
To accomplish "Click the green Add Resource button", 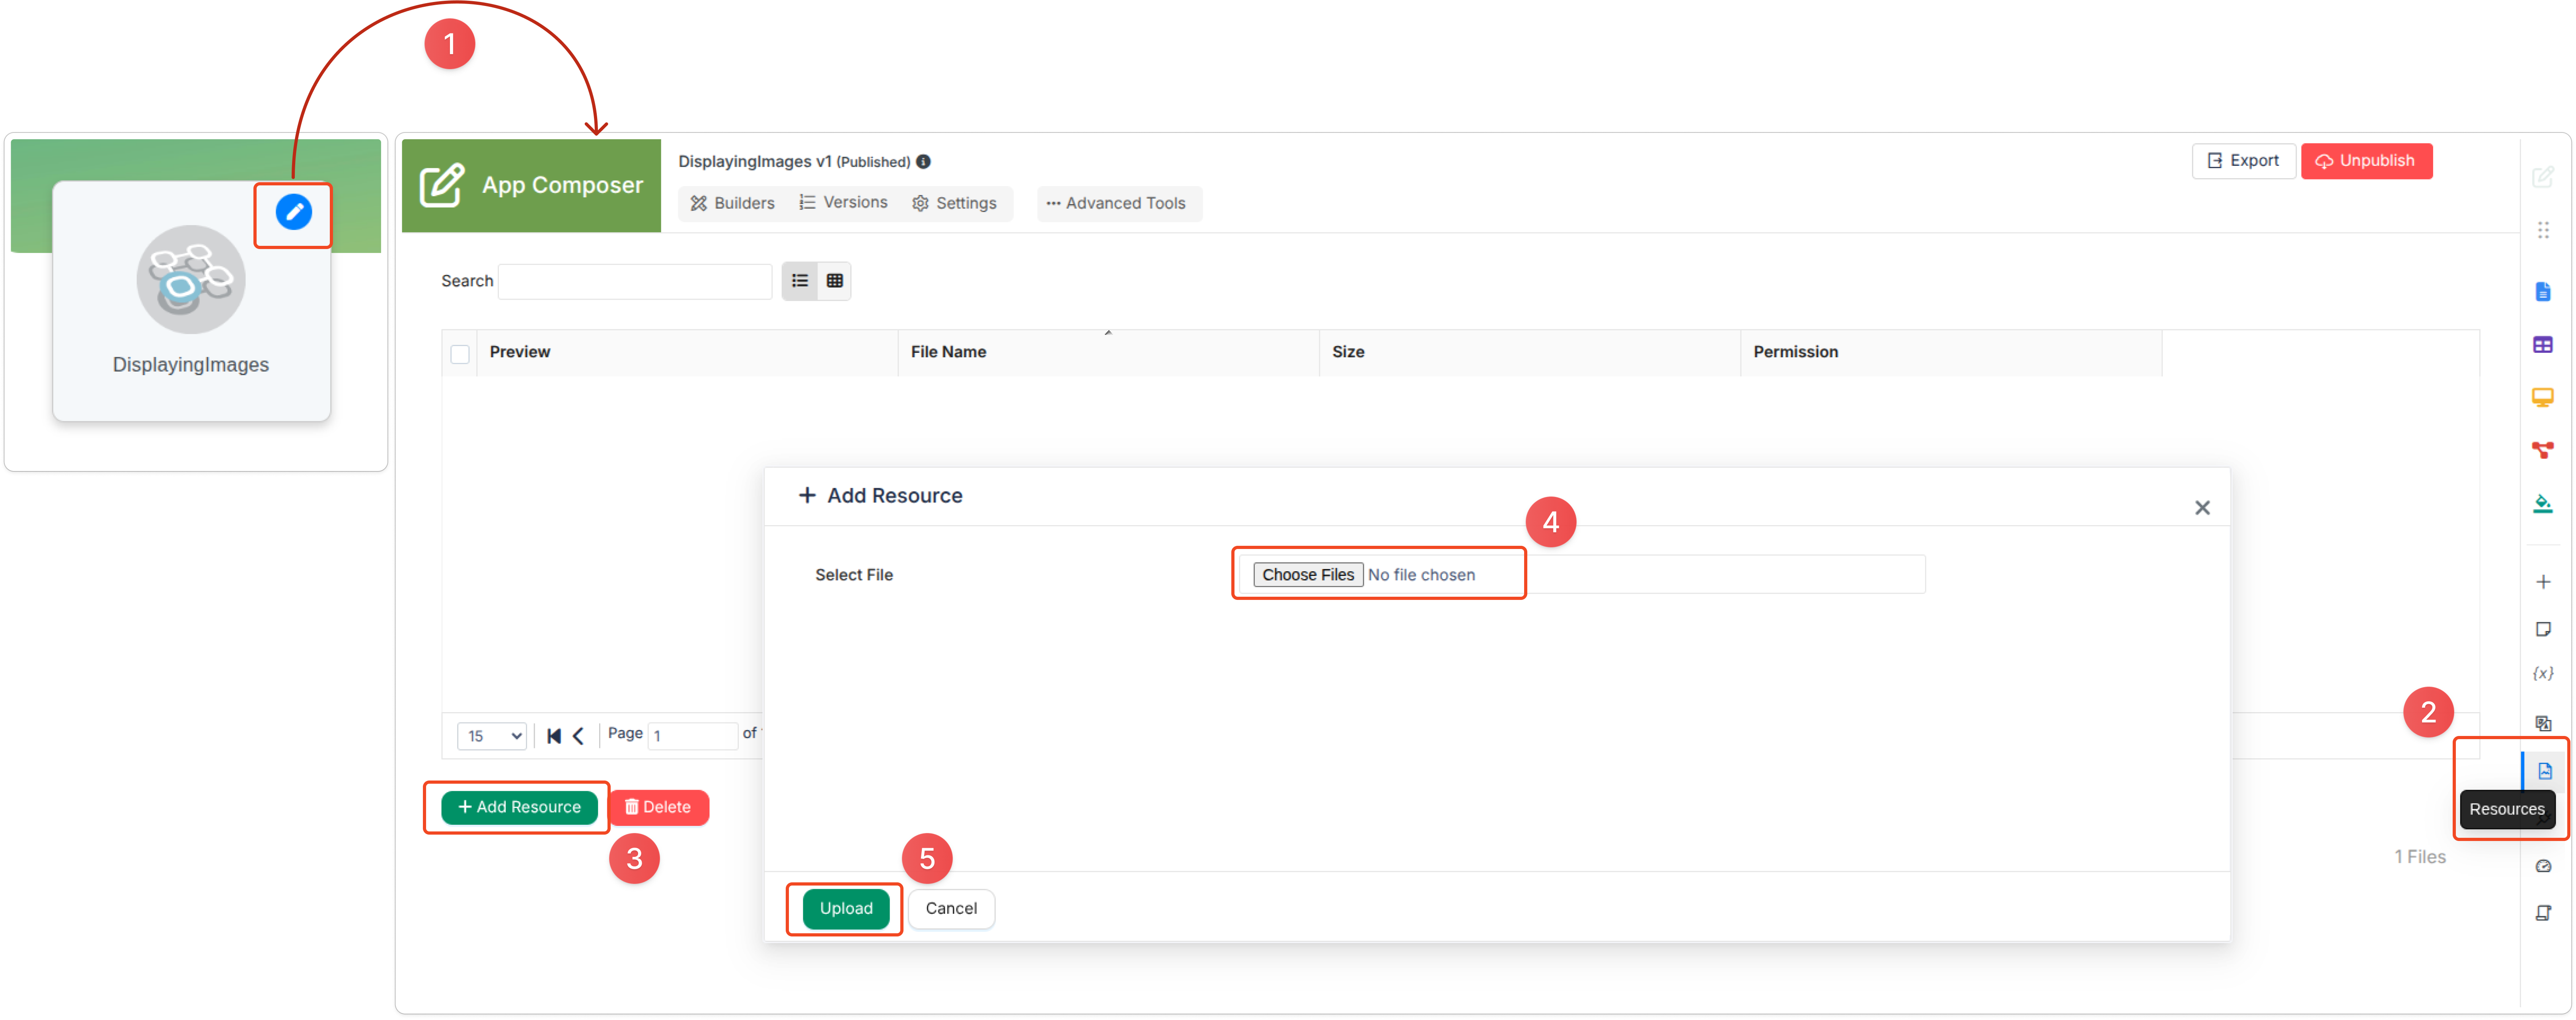I will point(519,807).
